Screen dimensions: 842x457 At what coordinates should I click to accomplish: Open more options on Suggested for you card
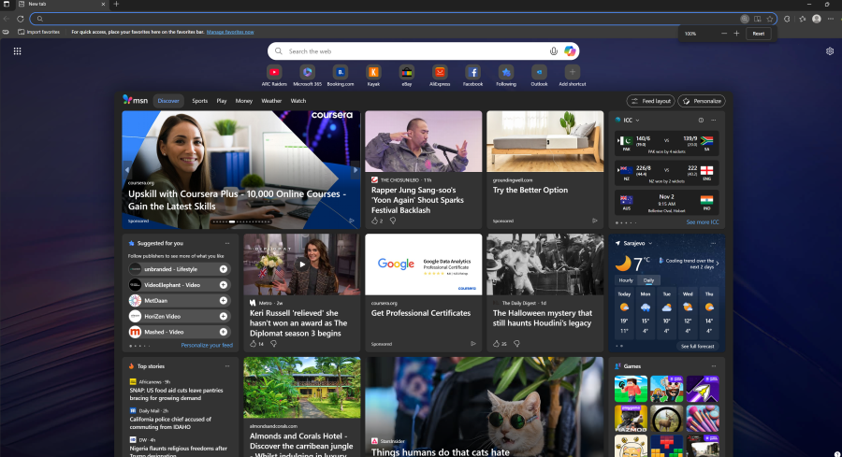pyautogui.click(x=227, y=244)
